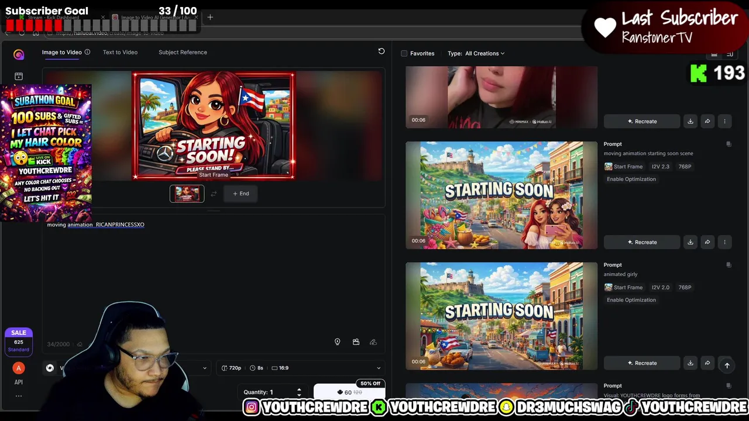Share the 'moving animation starting soon scene' video
The width and height of the screenshot is (749, 421).
[707, 242]
